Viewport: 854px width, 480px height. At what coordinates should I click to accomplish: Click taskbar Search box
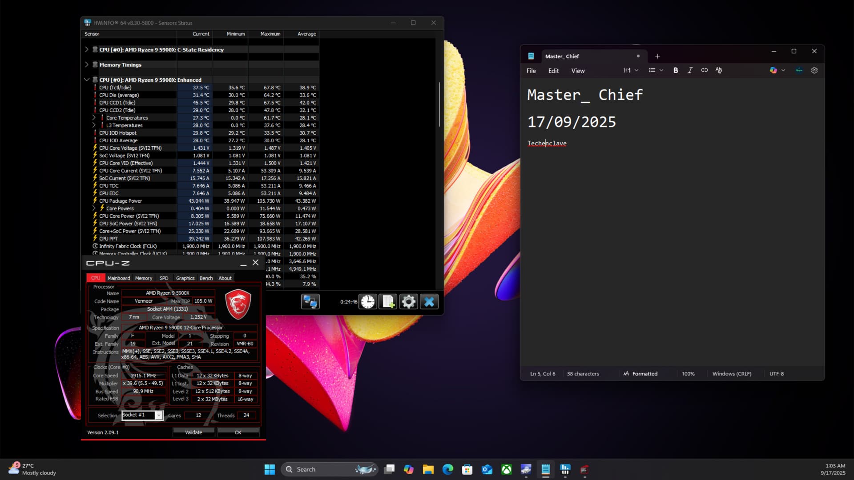tap(329, 469)
